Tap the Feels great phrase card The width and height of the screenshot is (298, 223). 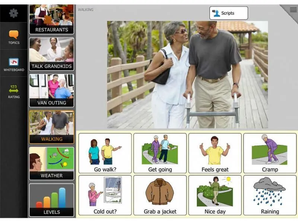point(215,153)
